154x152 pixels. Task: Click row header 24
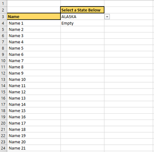3,148
